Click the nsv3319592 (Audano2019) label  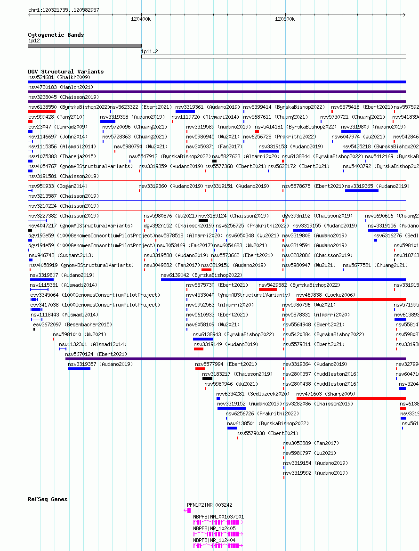click(315, 473)
